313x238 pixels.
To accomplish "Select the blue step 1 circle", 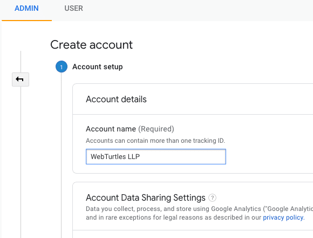I will click(x=62, y=67).
